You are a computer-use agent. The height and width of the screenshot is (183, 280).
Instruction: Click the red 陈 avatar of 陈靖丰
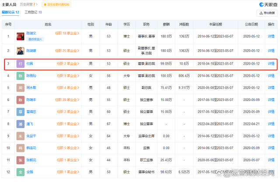click(21, 100)
